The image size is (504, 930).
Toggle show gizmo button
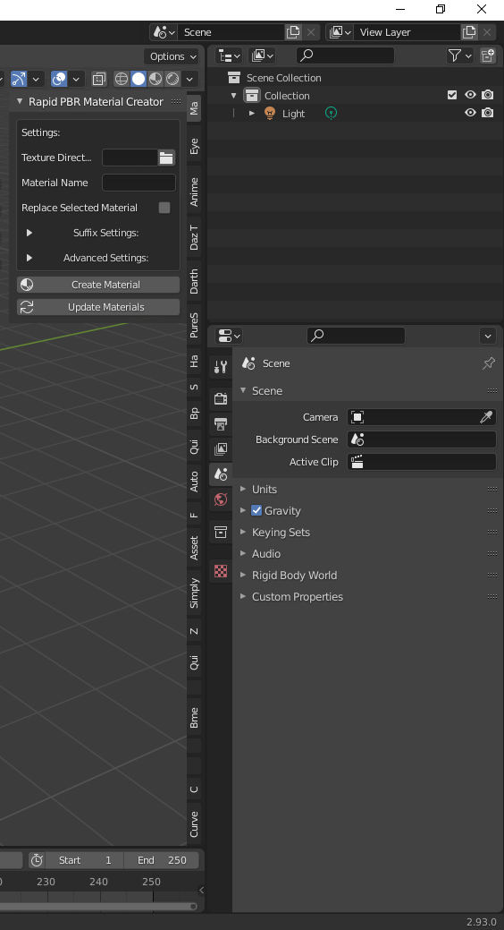coord(19,78)
